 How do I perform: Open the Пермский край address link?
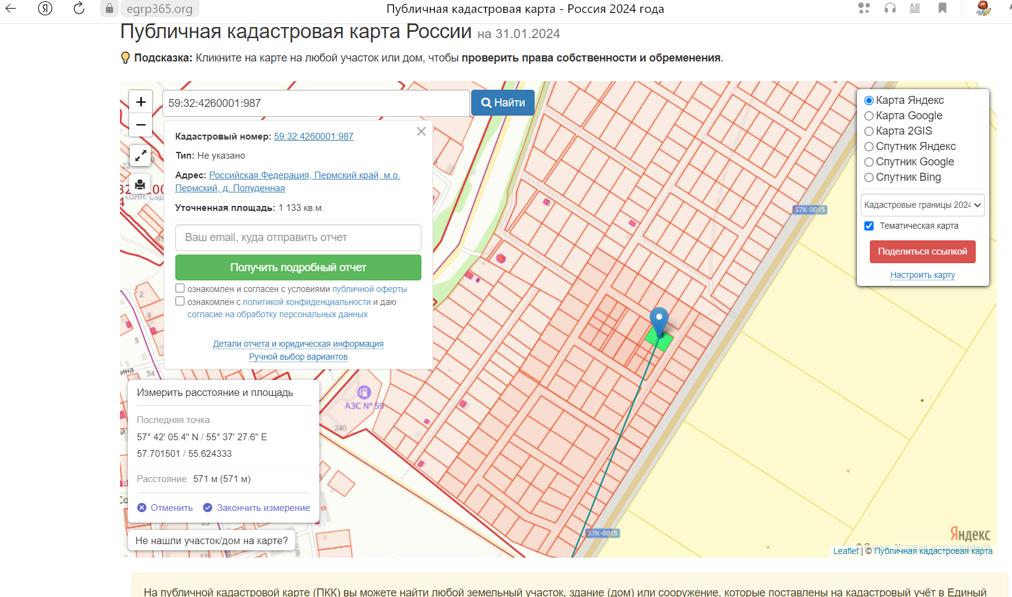pos(287,181)
